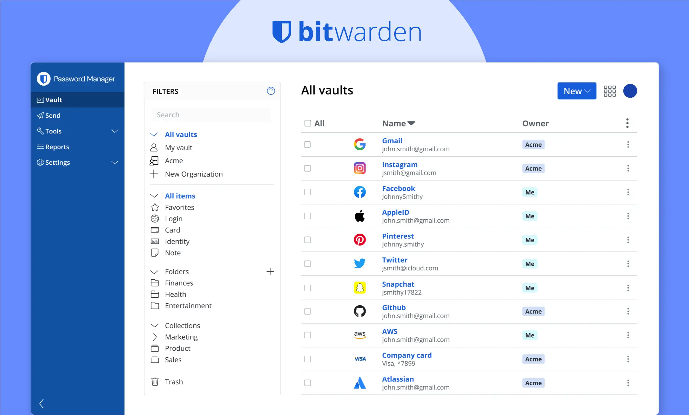This screenshot has height=415, width=689.
Task: Check the AWS entry checkbox
Action: pos(308,335)
